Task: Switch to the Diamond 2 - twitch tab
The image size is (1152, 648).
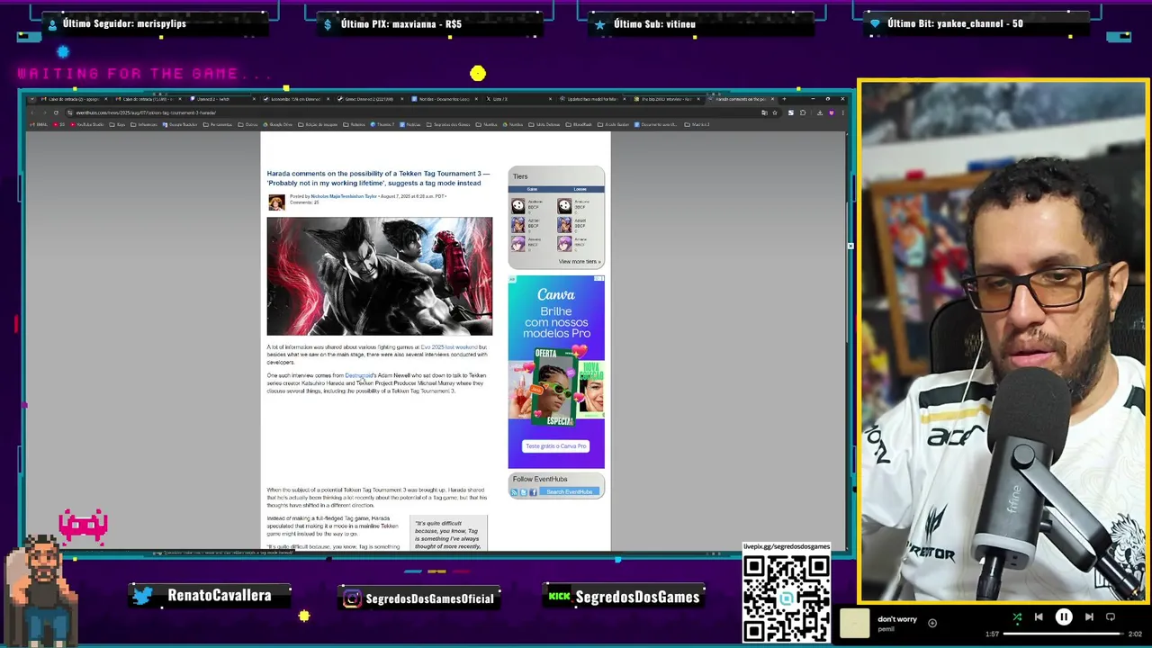Action: 222,99
